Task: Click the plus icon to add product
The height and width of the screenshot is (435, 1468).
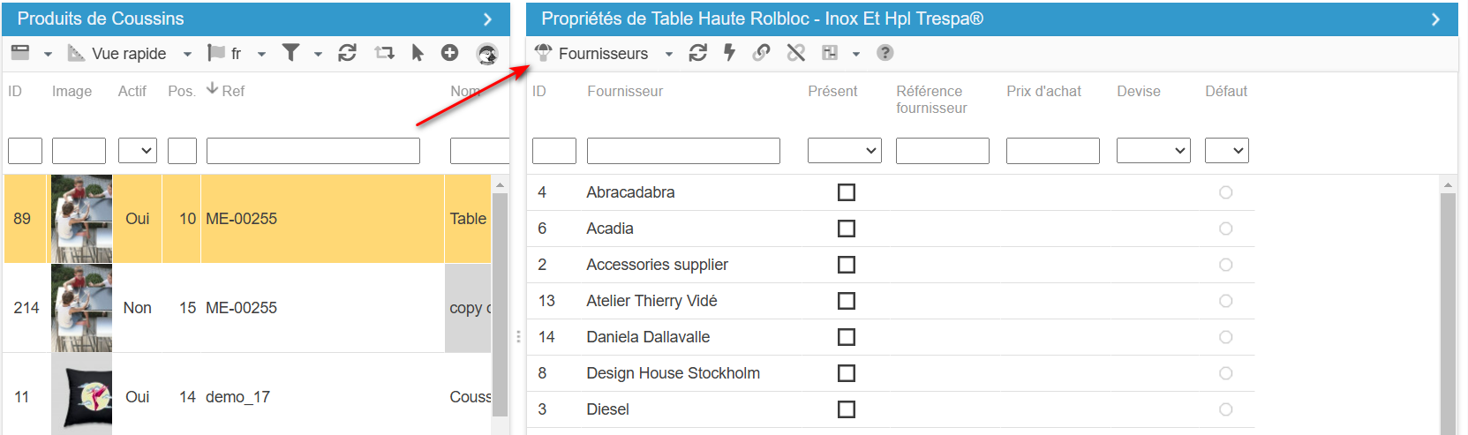Action: [x=449, y=53]
